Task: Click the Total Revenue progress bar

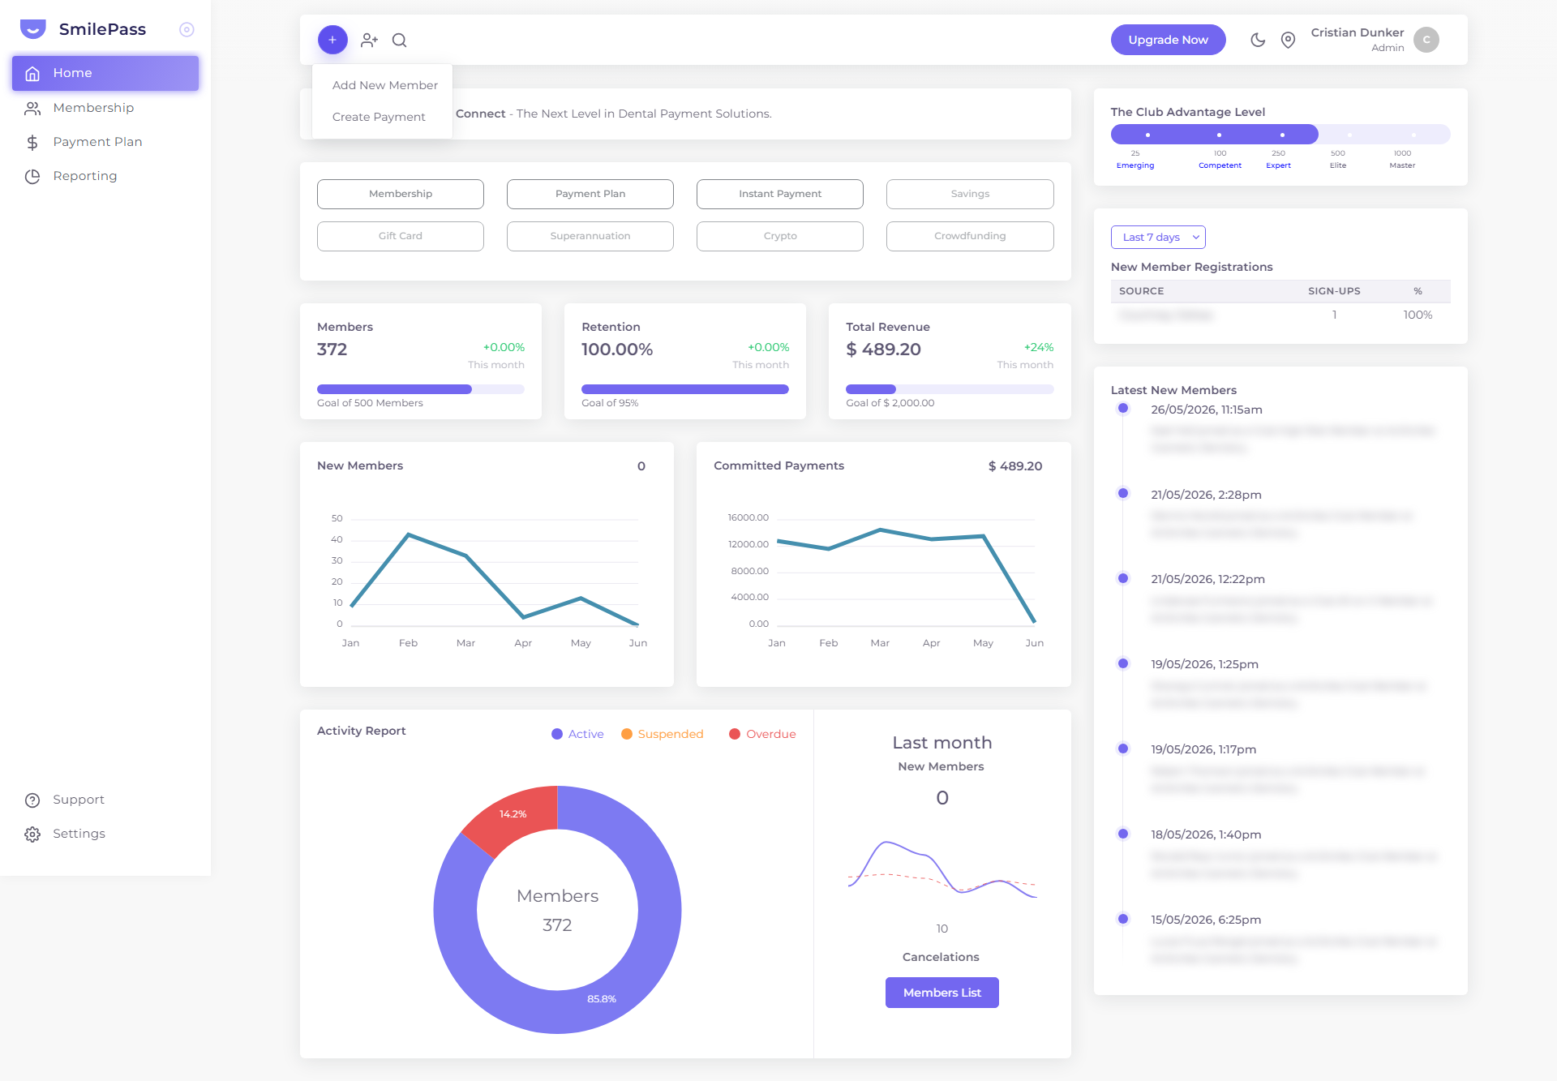Action: coord(950,389)
